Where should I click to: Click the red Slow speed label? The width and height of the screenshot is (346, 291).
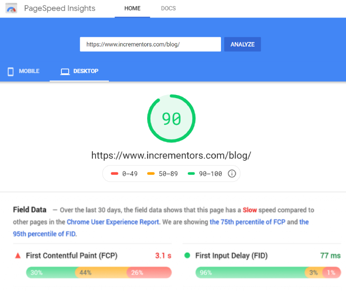tap(250, 210)
